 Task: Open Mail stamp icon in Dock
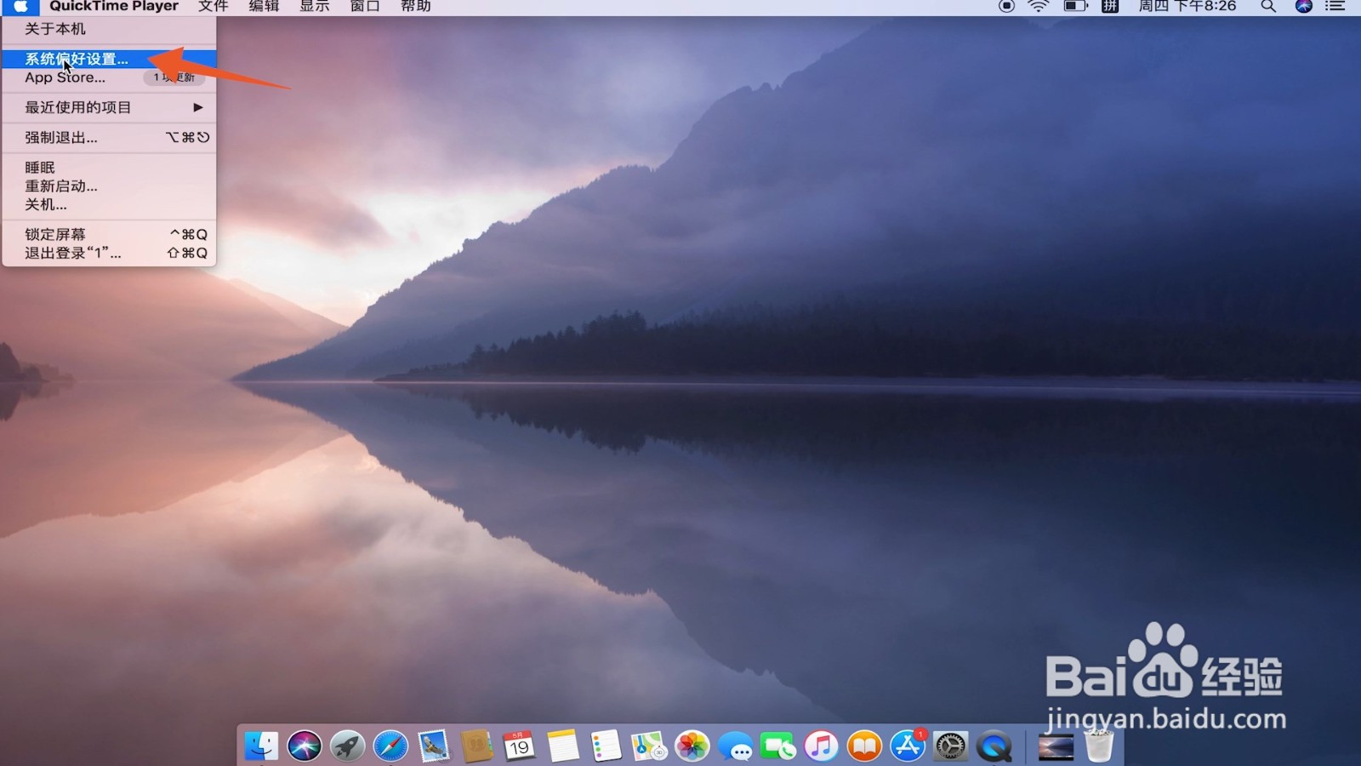(x=434, y=746)
